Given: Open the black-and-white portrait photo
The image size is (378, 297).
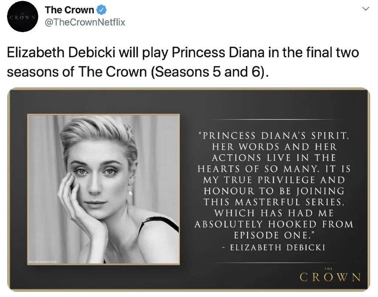Looking at the screenshot, I should pyautogui.click(x=103, y=188).
